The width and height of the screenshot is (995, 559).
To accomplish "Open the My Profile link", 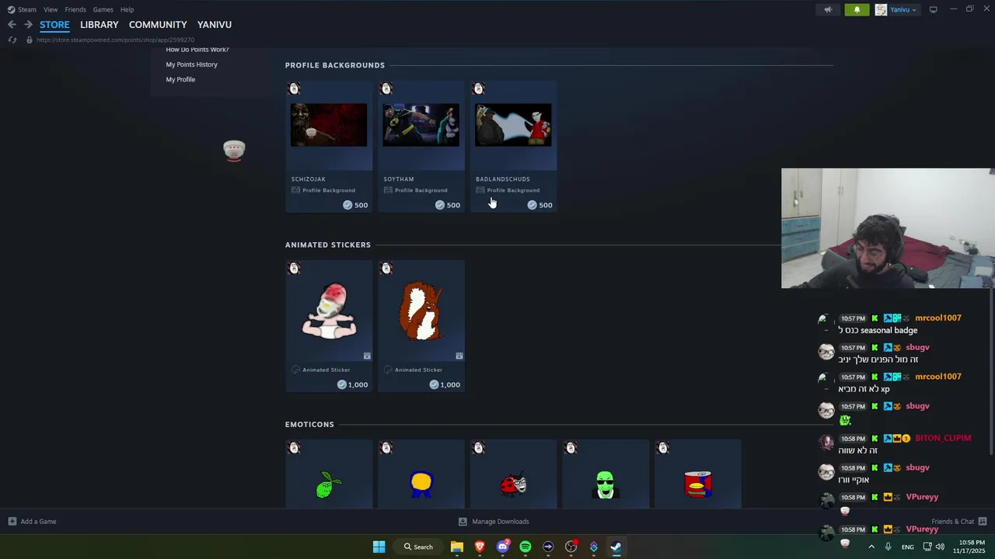I will (x=180, y=79).
